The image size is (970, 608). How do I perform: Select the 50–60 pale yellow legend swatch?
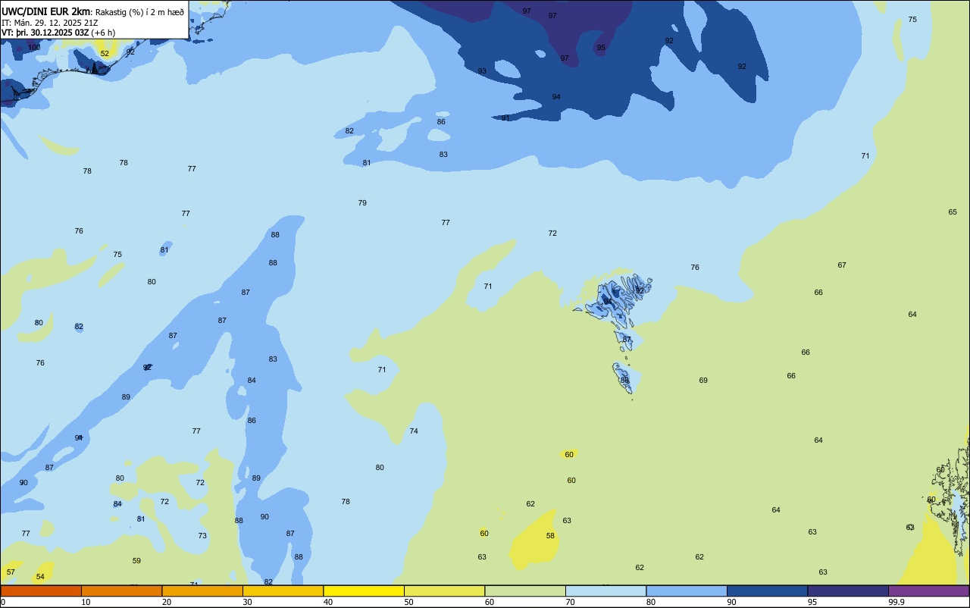444,591
